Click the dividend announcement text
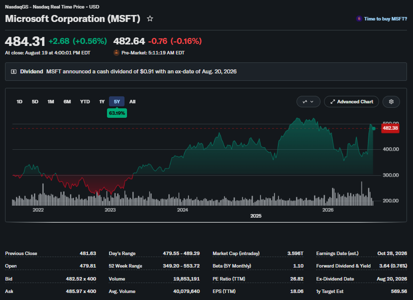This screenshot has width=413, height=300. click(x=141, y=71)
